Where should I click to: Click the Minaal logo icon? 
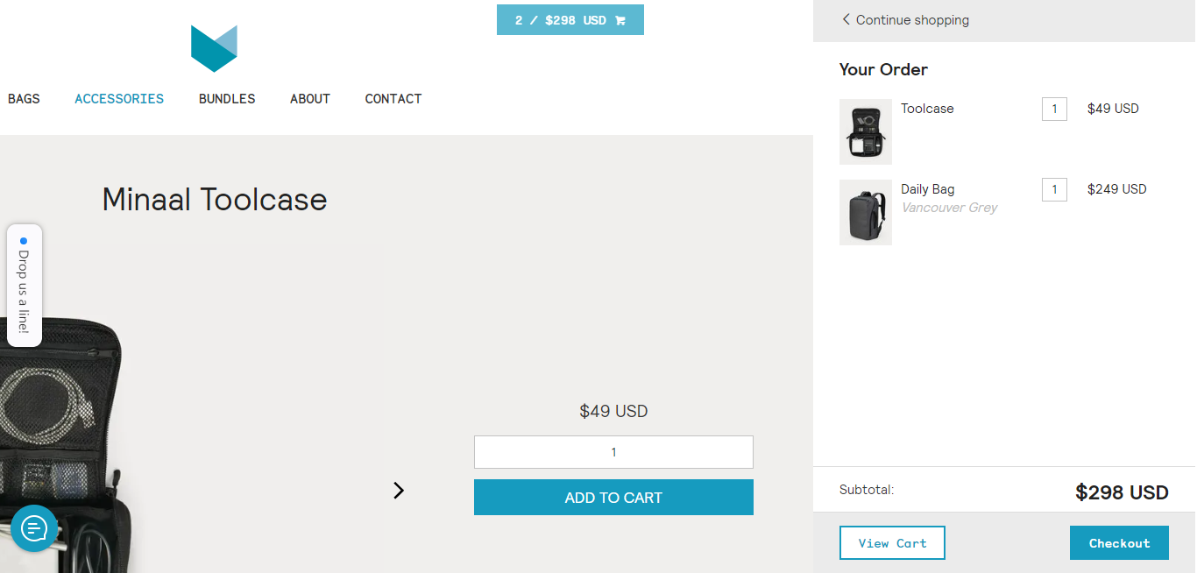(x=214, y=48)
